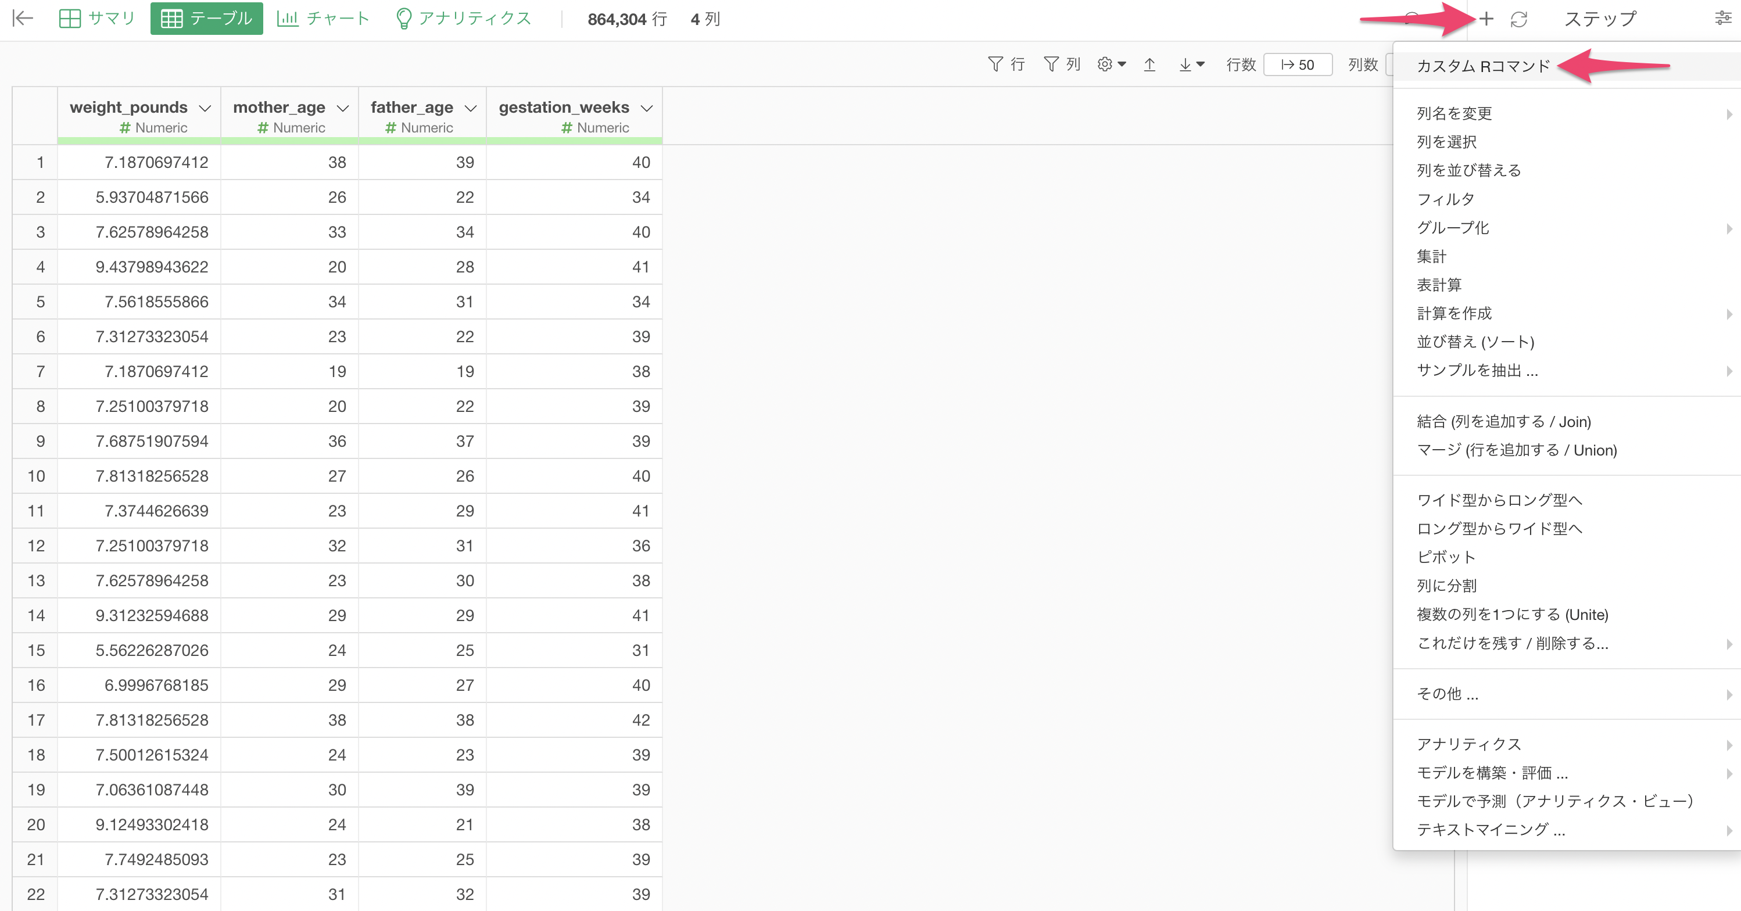Open the settings sliders icon beside ステップ

(x=1724, y=18)
